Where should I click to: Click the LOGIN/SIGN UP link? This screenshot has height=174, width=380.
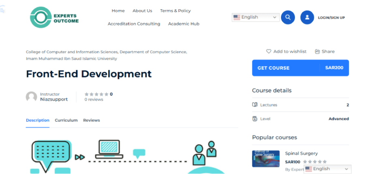click(331, 18)
